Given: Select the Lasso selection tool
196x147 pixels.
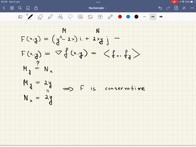Looking at the screenshot, I should pos(70,17).
